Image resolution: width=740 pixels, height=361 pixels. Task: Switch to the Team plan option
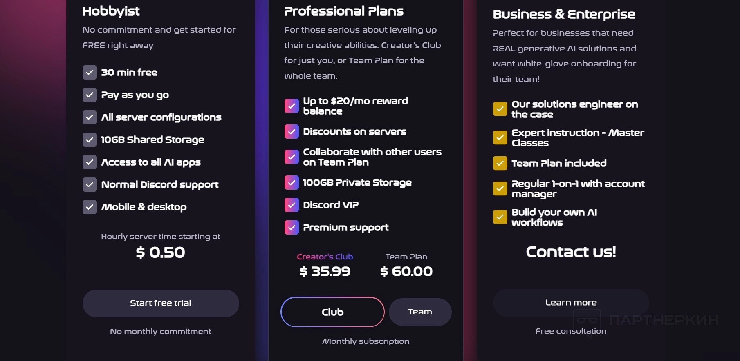[420, 312]
